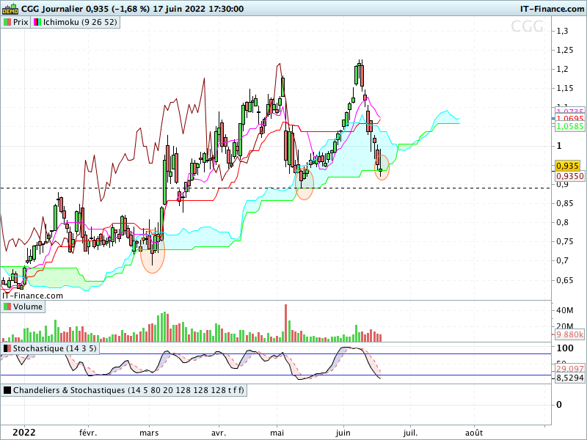
Task: Click the green 1,0585 Ichimoku value tag
Action: pyautogui.click(x=570, y=126)
